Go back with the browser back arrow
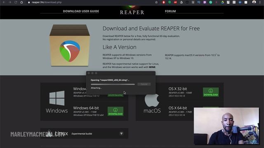Image resolution: width=264 pixels, height=148 pixels. coord(4,2)
